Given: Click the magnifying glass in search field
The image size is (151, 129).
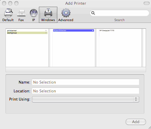Looking at the screenshot, I should click(x=93, y=13).
